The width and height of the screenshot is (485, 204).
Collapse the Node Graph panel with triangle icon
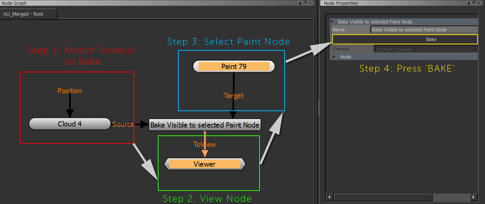pos(300,3)
